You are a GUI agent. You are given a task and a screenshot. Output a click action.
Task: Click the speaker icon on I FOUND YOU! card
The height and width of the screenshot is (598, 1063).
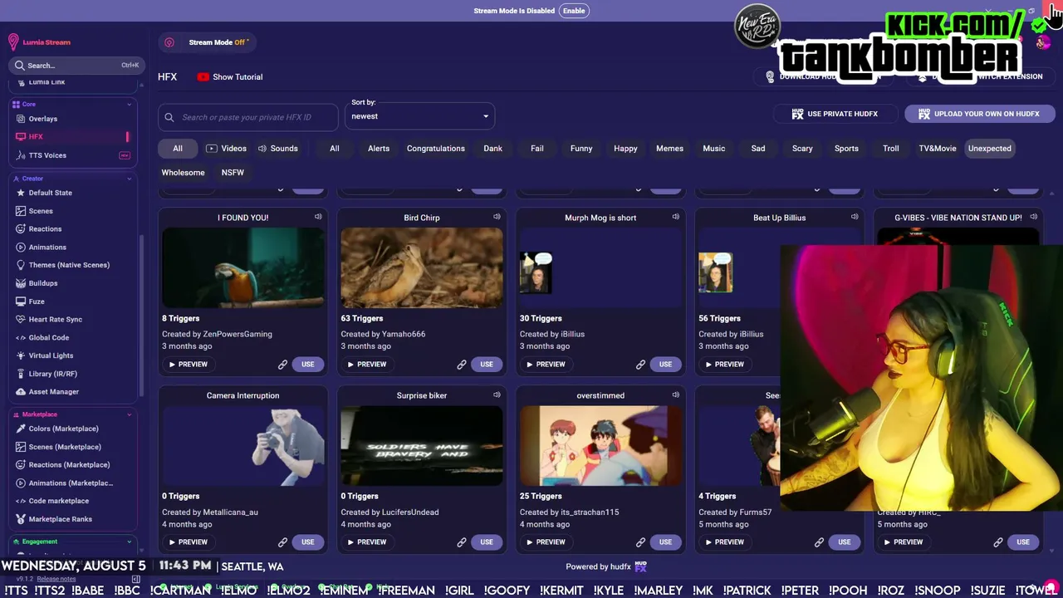(318, 217)
